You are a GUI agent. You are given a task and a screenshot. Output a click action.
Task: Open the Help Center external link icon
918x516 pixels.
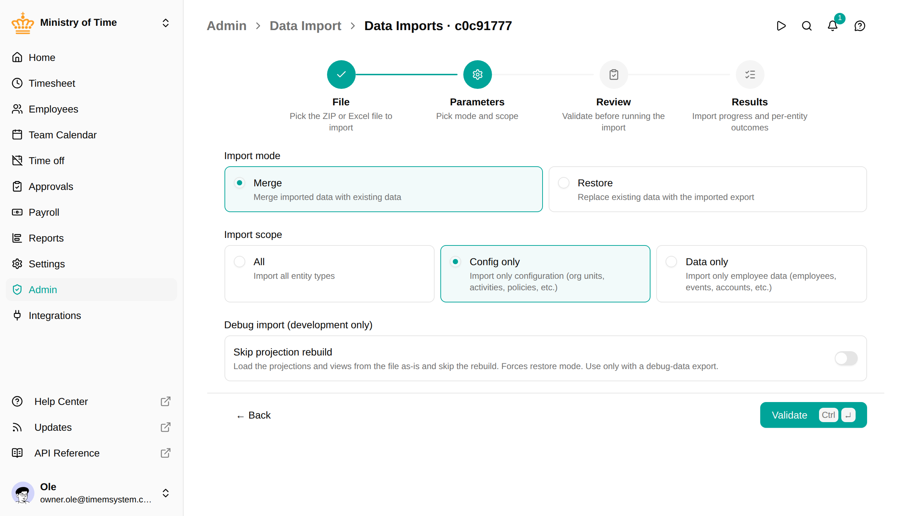pyautogui.click(x=165, y=401)
